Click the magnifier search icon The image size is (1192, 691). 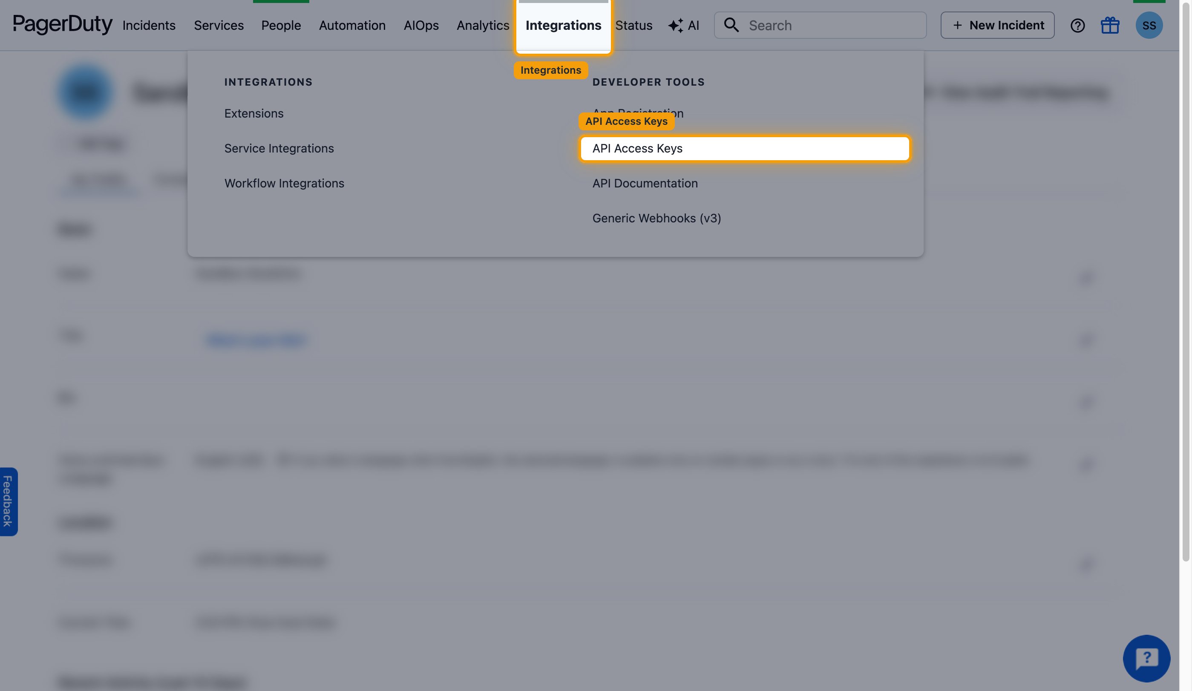pos(731,25)
